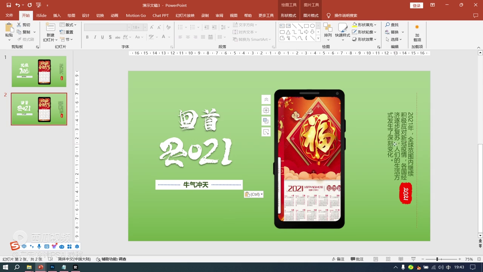Click the Redo icon in quick access toolbar
The height and width of the screenshot is (272, 483).
click(x=30, y=5)
